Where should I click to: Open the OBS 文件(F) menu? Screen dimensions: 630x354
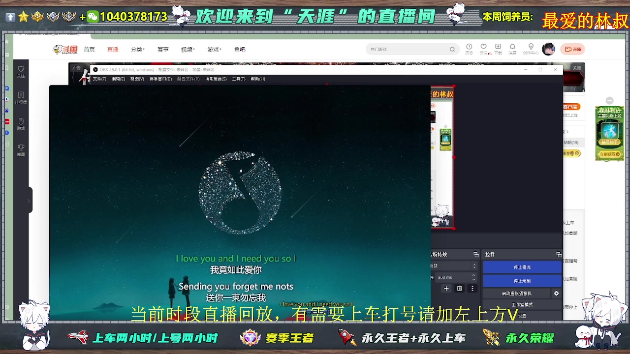99,79
